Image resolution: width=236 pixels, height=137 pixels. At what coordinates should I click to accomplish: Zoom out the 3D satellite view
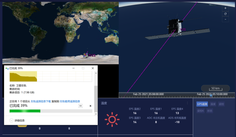(225, 19)
